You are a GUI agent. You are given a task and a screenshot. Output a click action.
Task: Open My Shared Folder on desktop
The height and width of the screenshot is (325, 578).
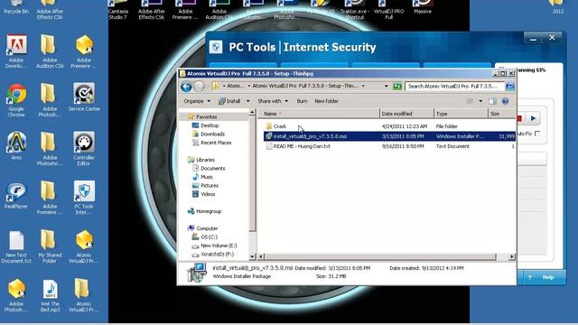[x=50, y=246]
